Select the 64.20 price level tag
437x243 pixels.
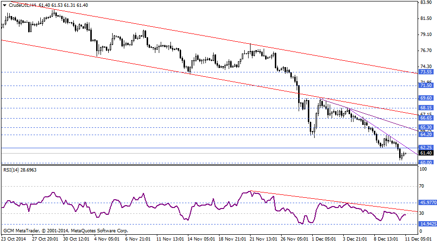426,135
